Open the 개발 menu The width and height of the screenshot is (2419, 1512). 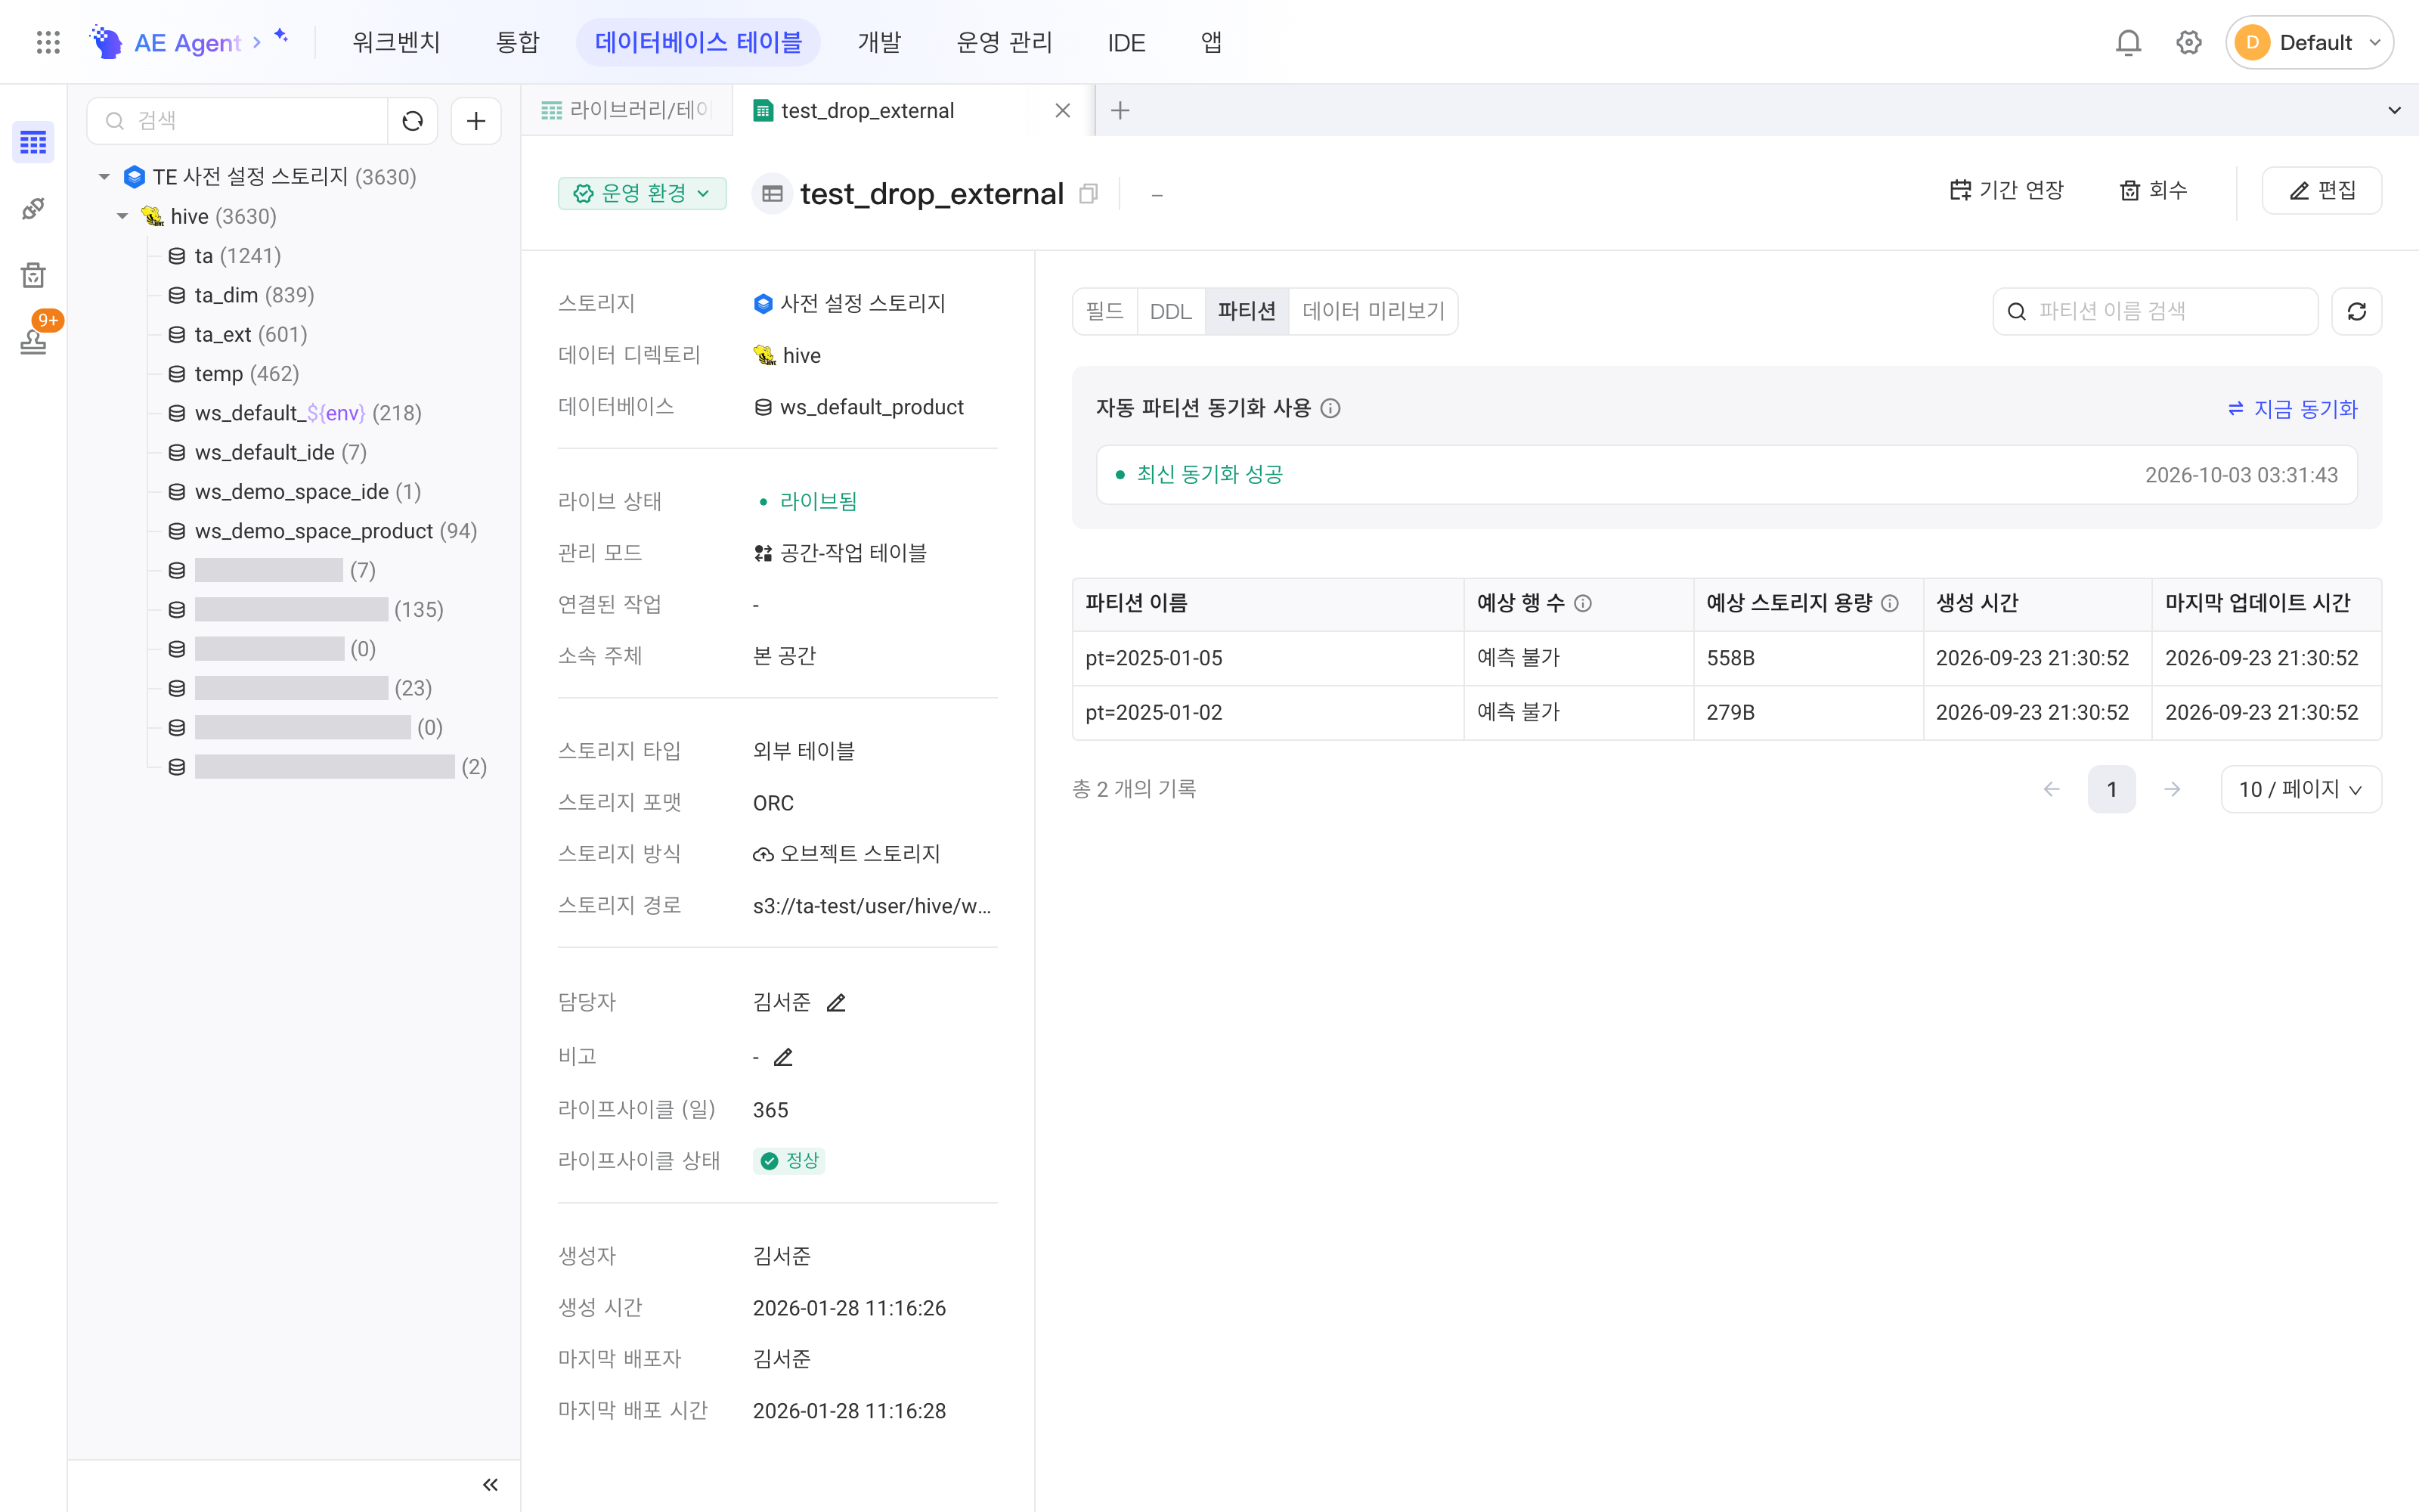(x=880, y=42)
